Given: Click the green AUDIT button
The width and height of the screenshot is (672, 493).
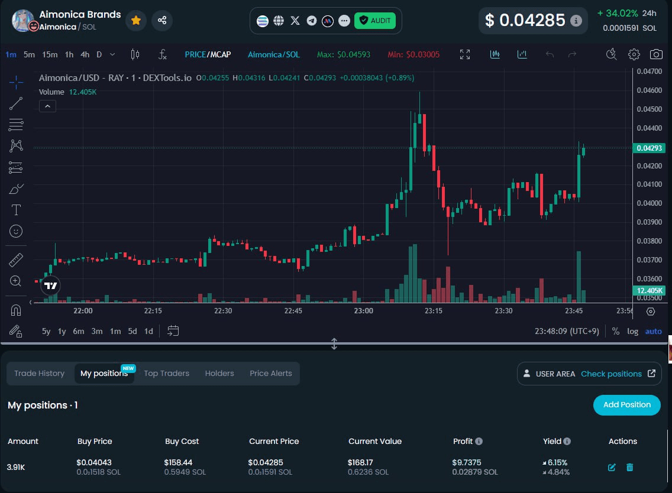Looking at the screenshot, I should [375, 21].
